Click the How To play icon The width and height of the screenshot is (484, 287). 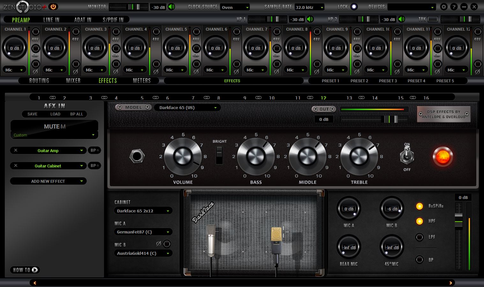coord(35,270)
